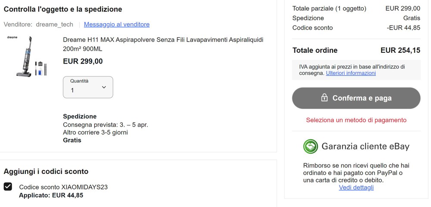Click the eBay guarantee handshake icon
The width and height of the screenshot is (431, 207).
click(311, 146)
